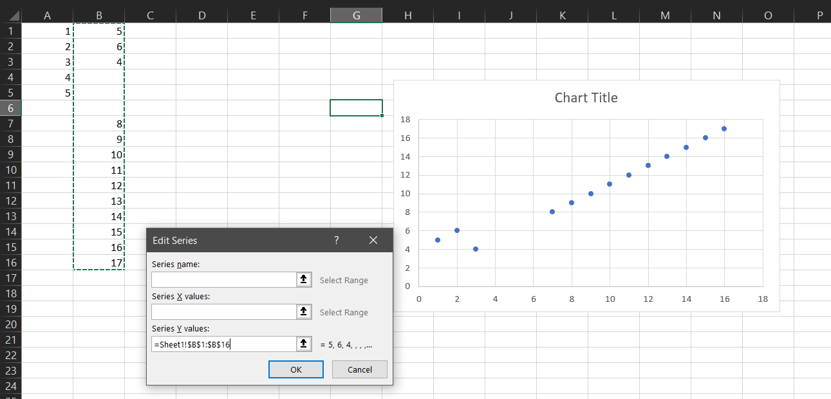Image resolution: width=831 pixels, height=399 pixels.
Task: Click the Series X values range selector icon
Action: pos(303,311)
